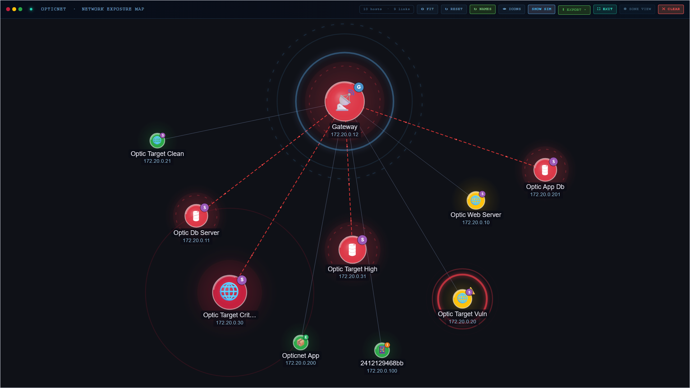
Task: Click the orange alert badge on 2412129468bb
Action: point(387,345)
